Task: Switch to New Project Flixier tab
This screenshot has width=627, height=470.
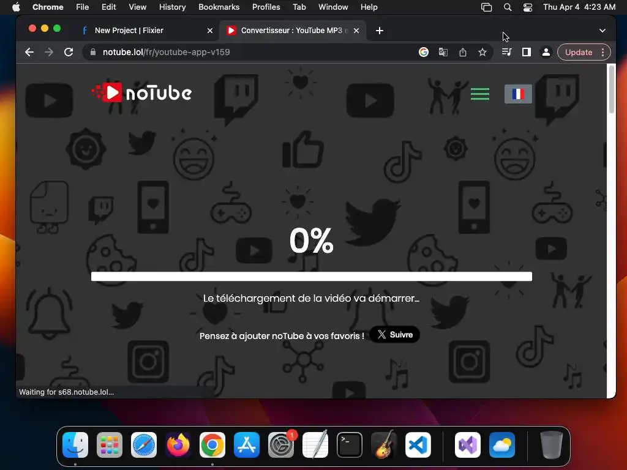Action: [x=147, y=31]
